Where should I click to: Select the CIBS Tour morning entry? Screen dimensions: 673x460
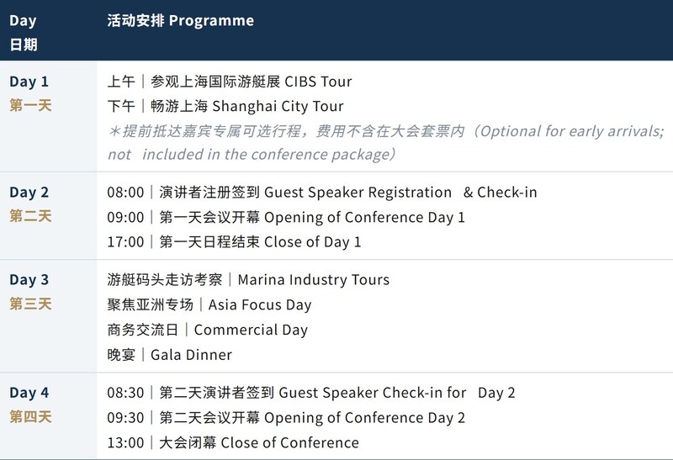(x=229, y=82)
